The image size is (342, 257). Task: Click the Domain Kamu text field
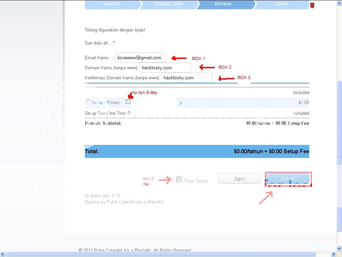coord(165,68)
